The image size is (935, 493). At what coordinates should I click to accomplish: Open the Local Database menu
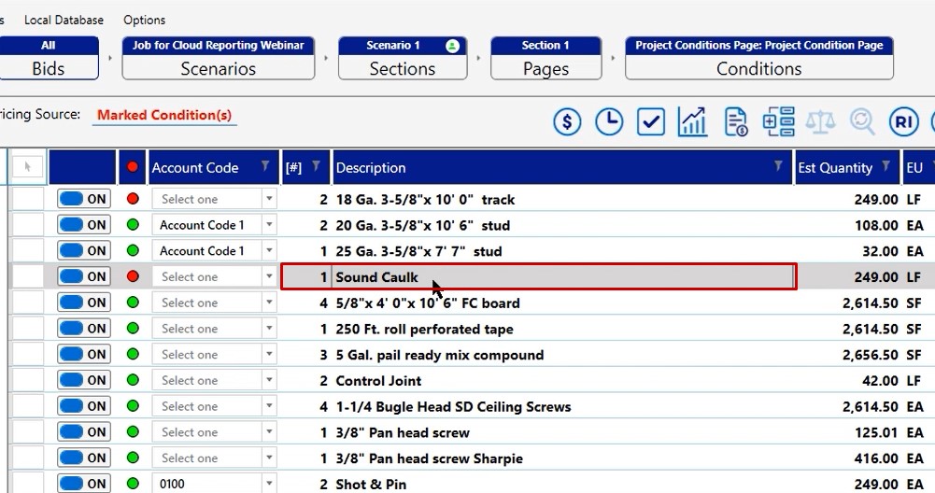(x=64, y=20)
